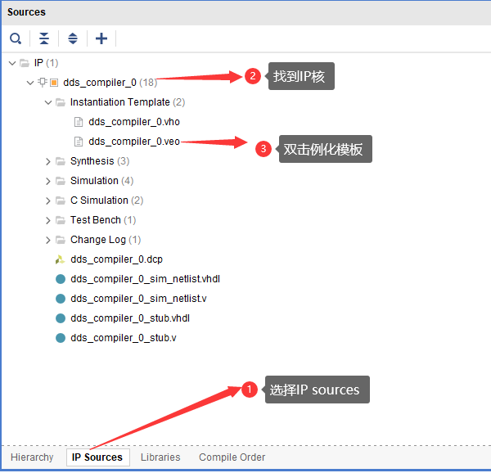
Task: Click the blue dot of dds_compiler_0_sim_netlist.v
Action: (x=61, y=299)
